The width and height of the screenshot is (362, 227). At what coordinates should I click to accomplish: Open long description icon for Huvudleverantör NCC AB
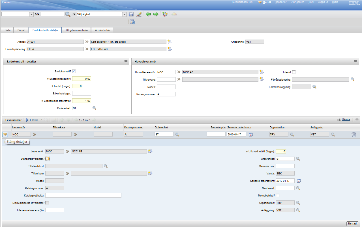(262, 72)
